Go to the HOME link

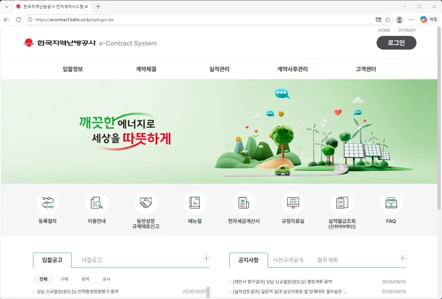click(x=384, y=30)
